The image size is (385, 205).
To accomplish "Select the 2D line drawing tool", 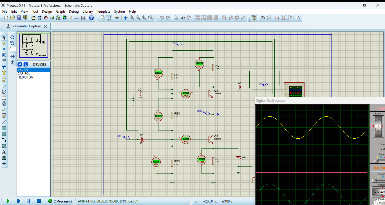I will [4, 122].
